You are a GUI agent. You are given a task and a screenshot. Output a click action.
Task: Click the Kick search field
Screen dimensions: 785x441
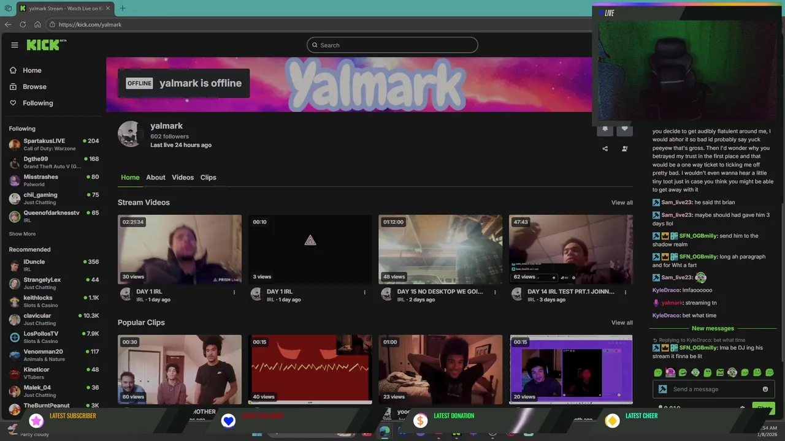click(x=392, y=45)
